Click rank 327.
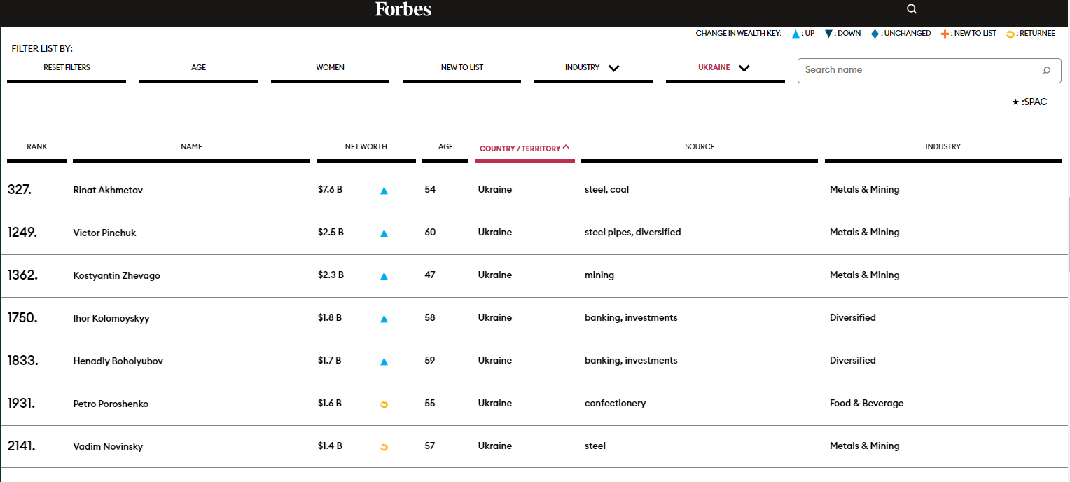 point(20,190)
